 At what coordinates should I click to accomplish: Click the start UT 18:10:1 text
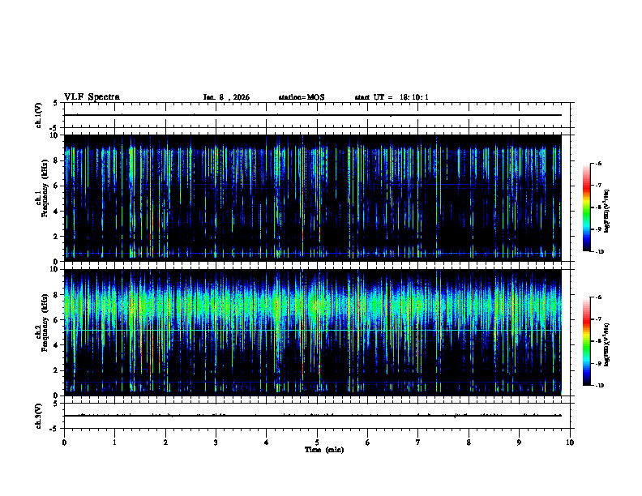[x=392, y=97]
